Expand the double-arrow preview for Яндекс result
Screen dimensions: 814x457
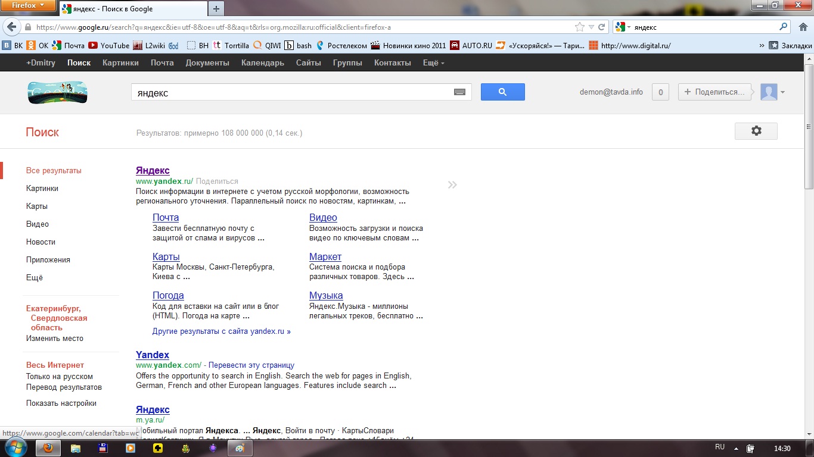point(452,184)
